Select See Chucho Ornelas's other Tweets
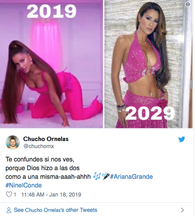The width and height of the screenshot is (195, 217). [x=55, y=210]
